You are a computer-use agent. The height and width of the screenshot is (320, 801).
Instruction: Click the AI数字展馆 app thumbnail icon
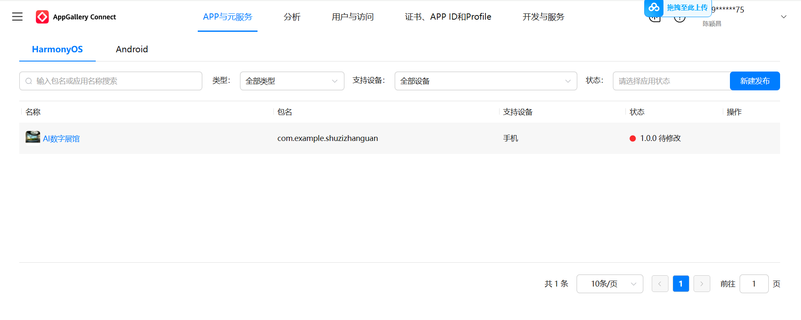point(33,137)
